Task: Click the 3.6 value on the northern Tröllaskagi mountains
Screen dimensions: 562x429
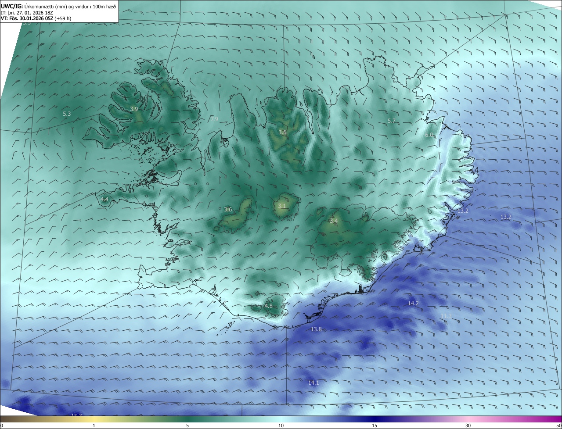Action: point(282,132)
